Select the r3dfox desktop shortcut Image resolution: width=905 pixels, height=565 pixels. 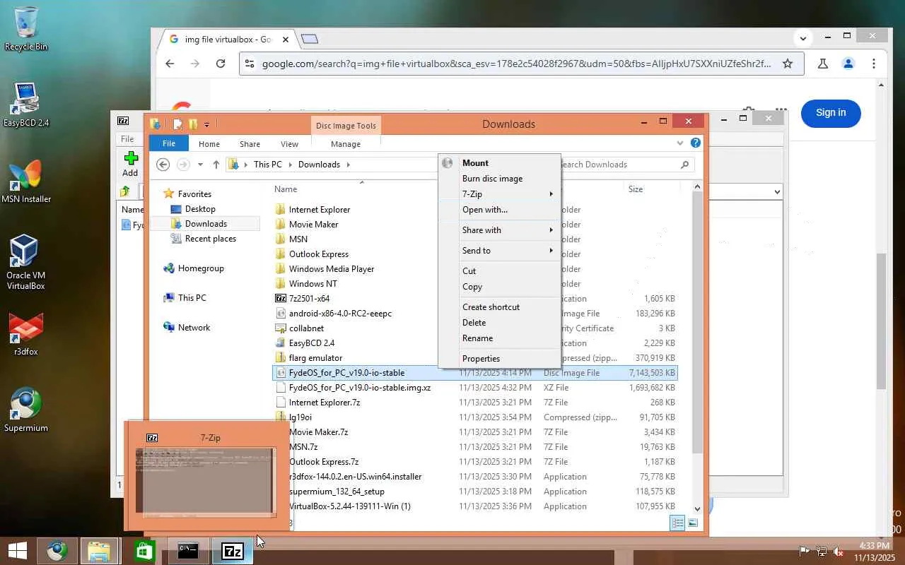pos(26,333)
